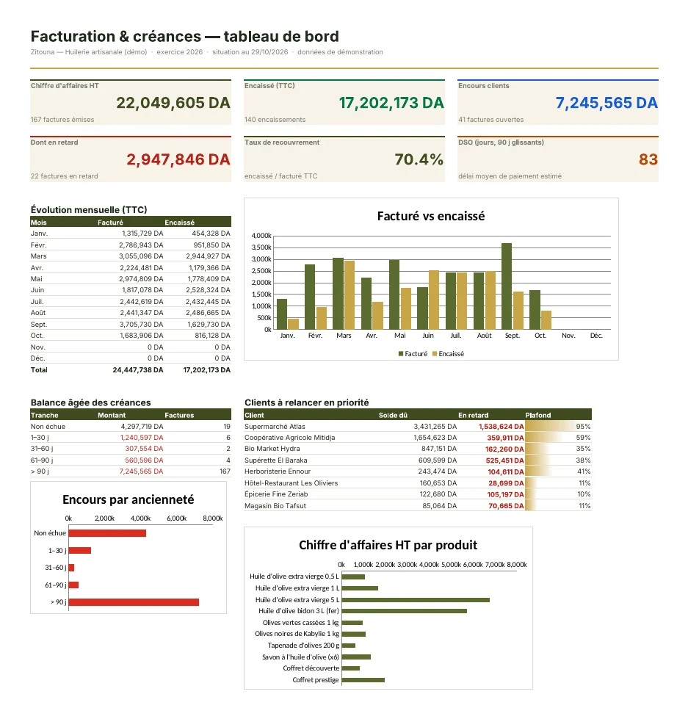Click March's collected cell "2,944,927 DA"
This screenshot has height=719, width=688.
tap(208, 256)
